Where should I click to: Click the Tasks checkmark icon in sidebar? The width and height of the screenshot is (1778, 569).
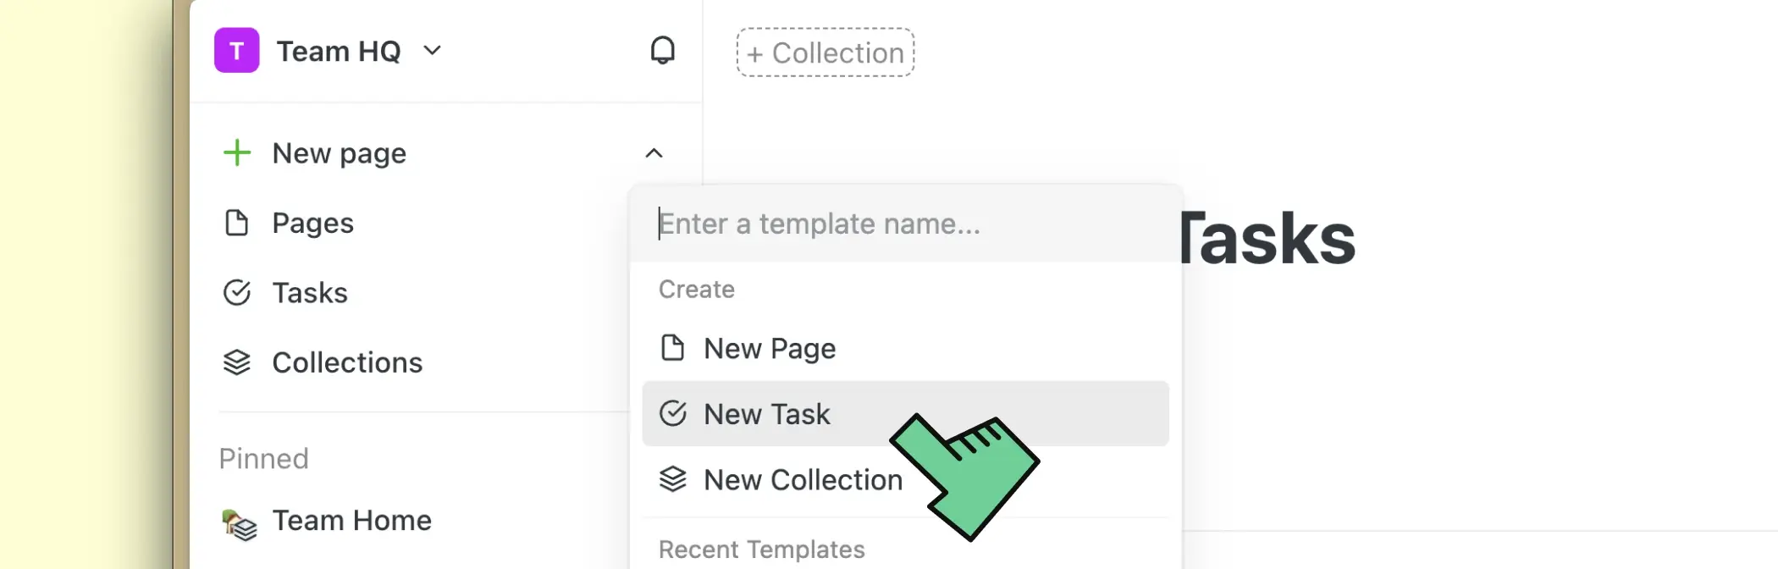coord(237,293)
